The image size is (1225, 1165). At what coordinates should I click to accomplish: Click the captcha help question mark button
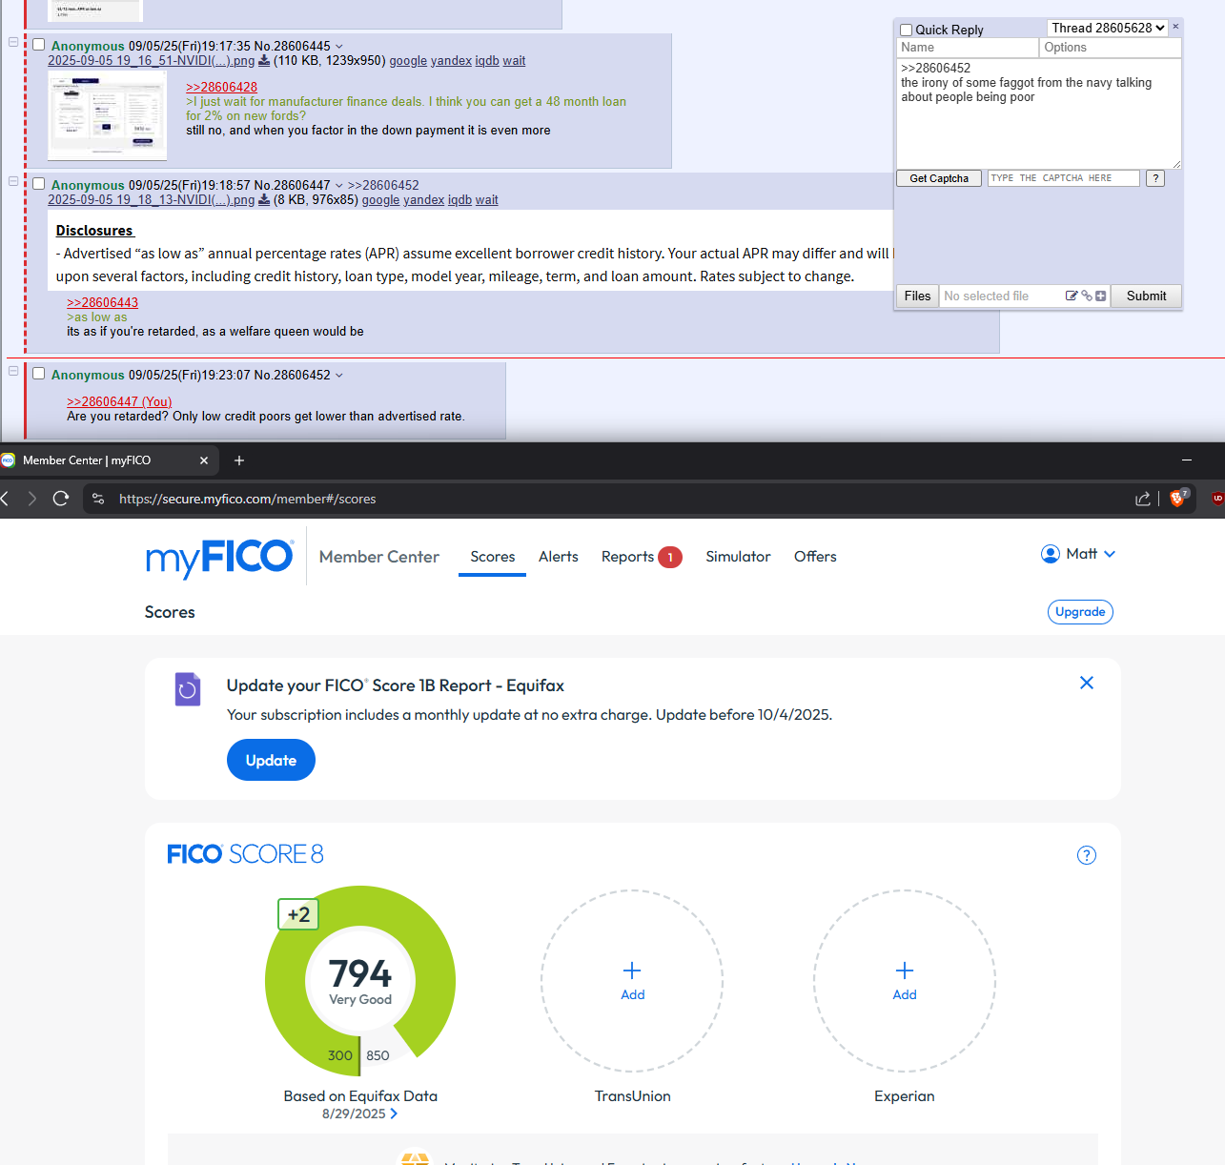point(1155,178)
